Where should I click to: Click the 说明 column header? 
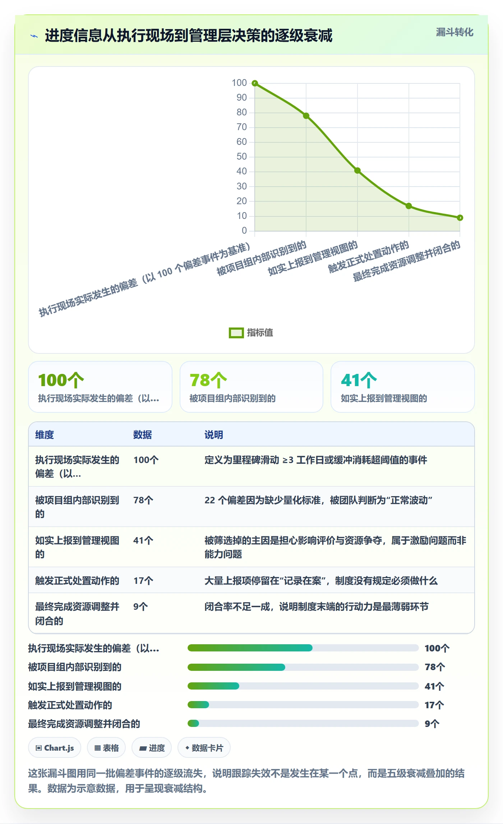[214, 435]
